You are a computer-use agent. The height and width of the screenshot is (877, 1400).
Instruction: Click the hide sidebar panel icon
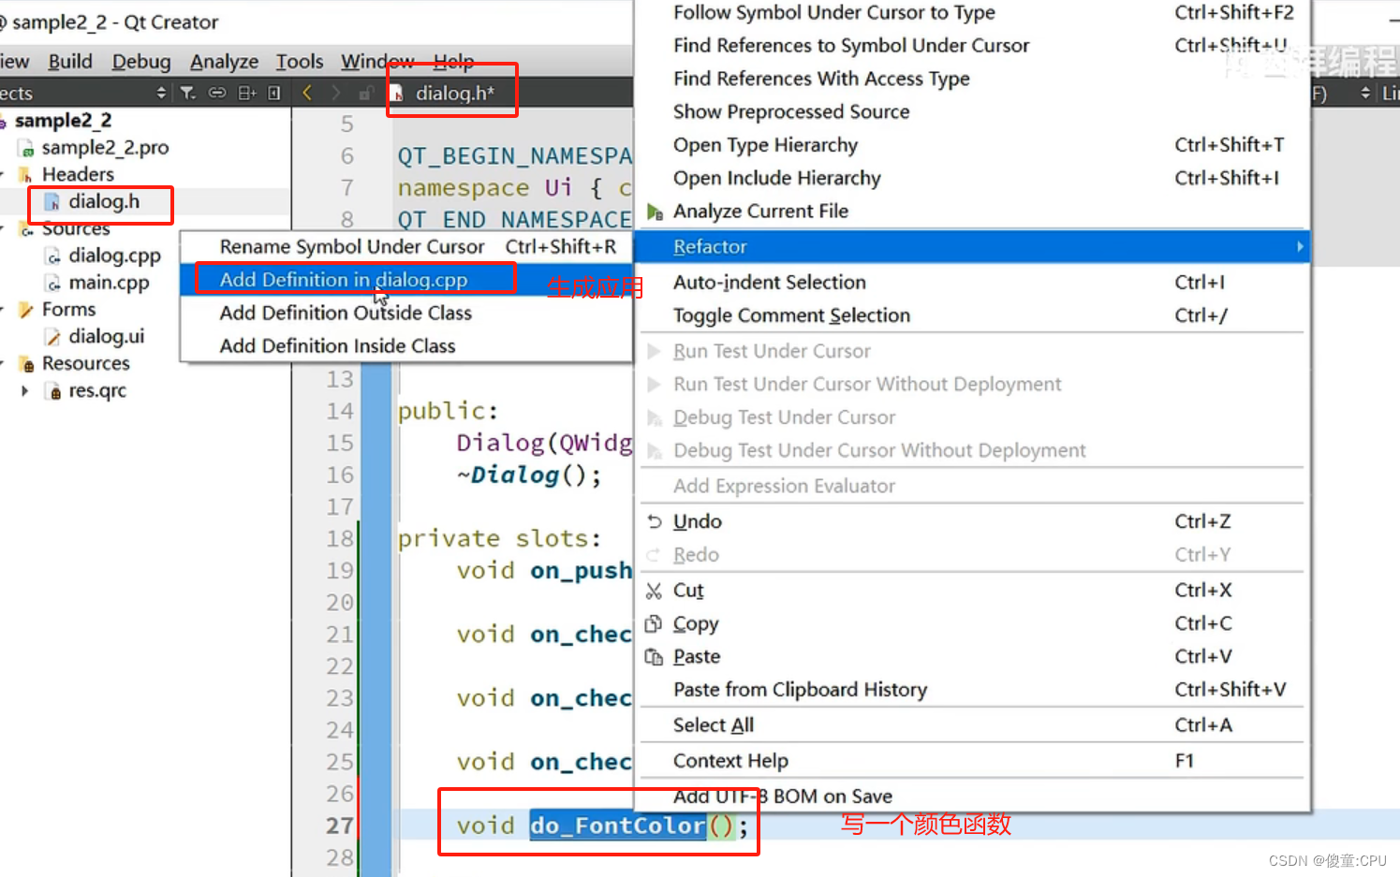pos(274,93)
